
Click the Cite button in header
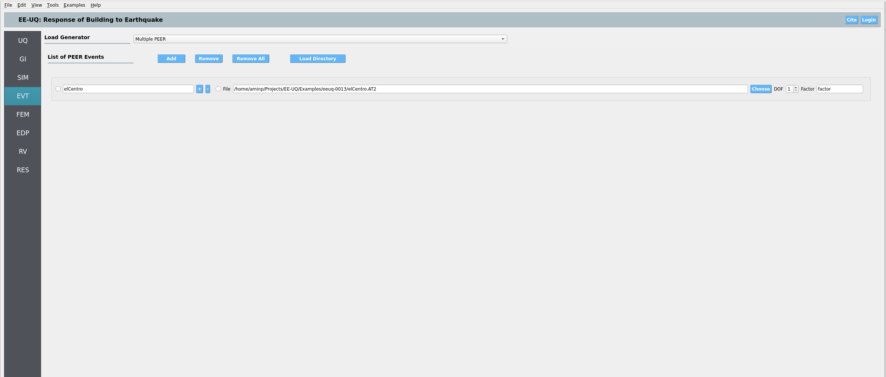click(851, 20)
